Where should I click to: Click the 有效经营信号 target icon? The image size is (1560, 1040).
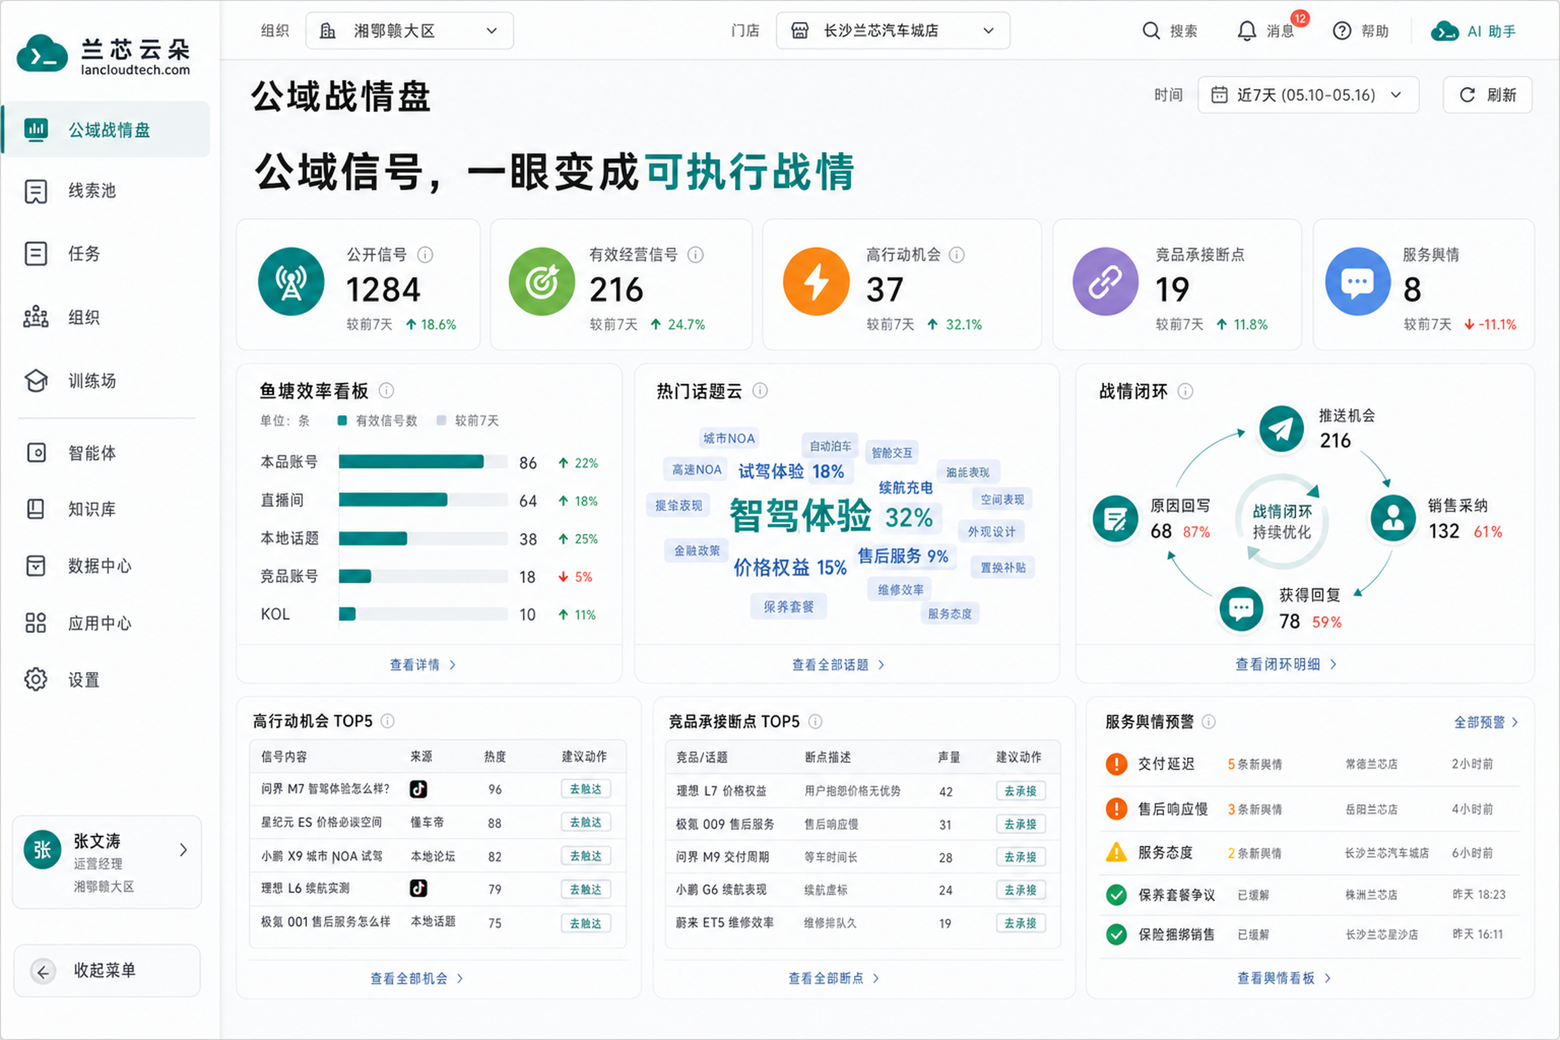tap(542, 282)
